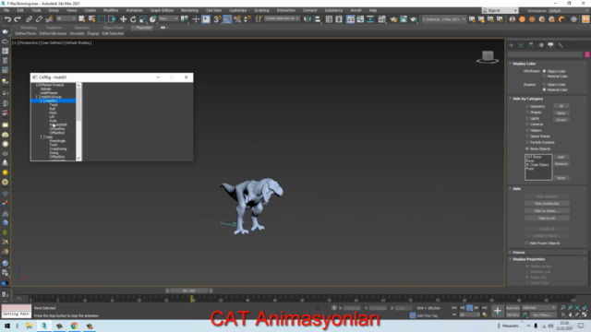
Task: Select the Freeform ribbon tab
Action: [x=54, y=28]
